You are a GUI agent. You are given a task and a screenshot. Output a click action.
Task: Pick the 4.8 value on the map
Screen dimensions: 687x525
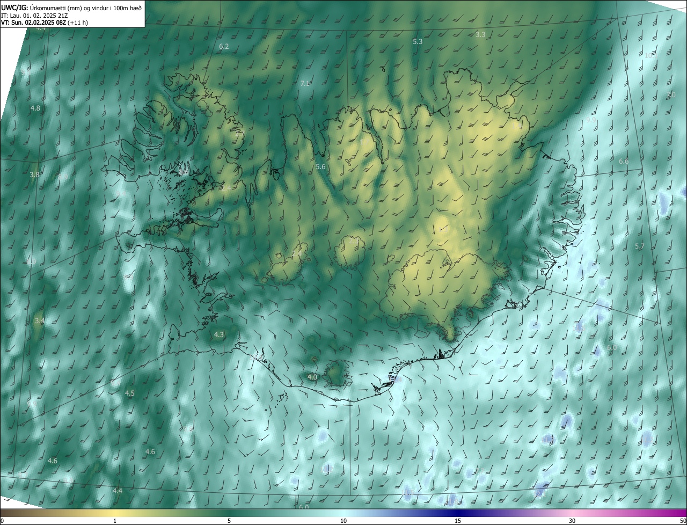point(35,108)
